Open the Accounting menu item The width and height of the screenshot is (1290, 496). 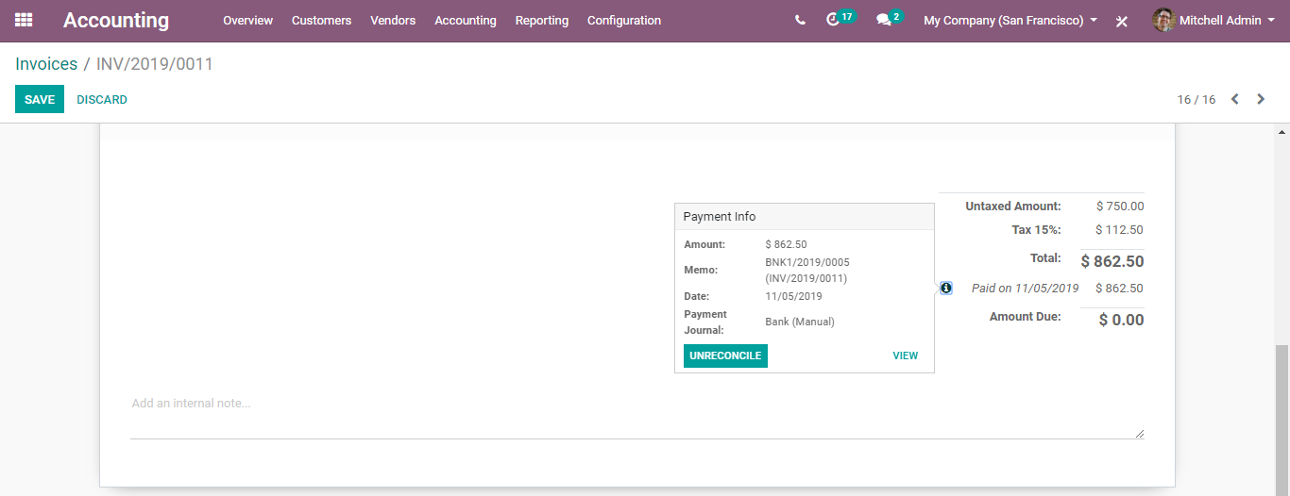click(x=466, y=20)
